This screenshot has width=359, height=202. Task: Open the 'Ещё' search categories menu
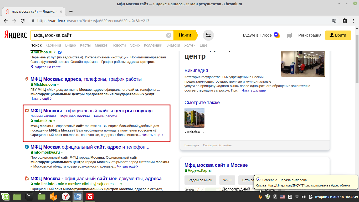coord(203,45)
